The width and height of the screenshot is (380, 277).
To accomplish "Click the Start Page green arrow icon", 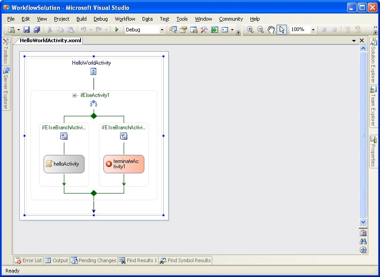I will point(215,30).
